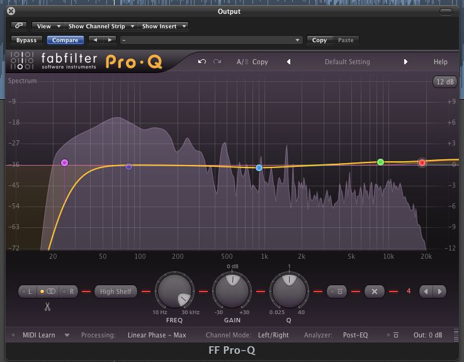
Task: Select the green EQ band node
Action: tap(380, 162)
